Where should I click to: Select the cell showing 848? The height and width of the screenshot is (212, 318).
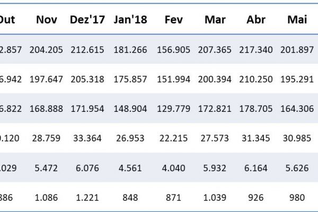pyautogui.click(x=130, y=197)
